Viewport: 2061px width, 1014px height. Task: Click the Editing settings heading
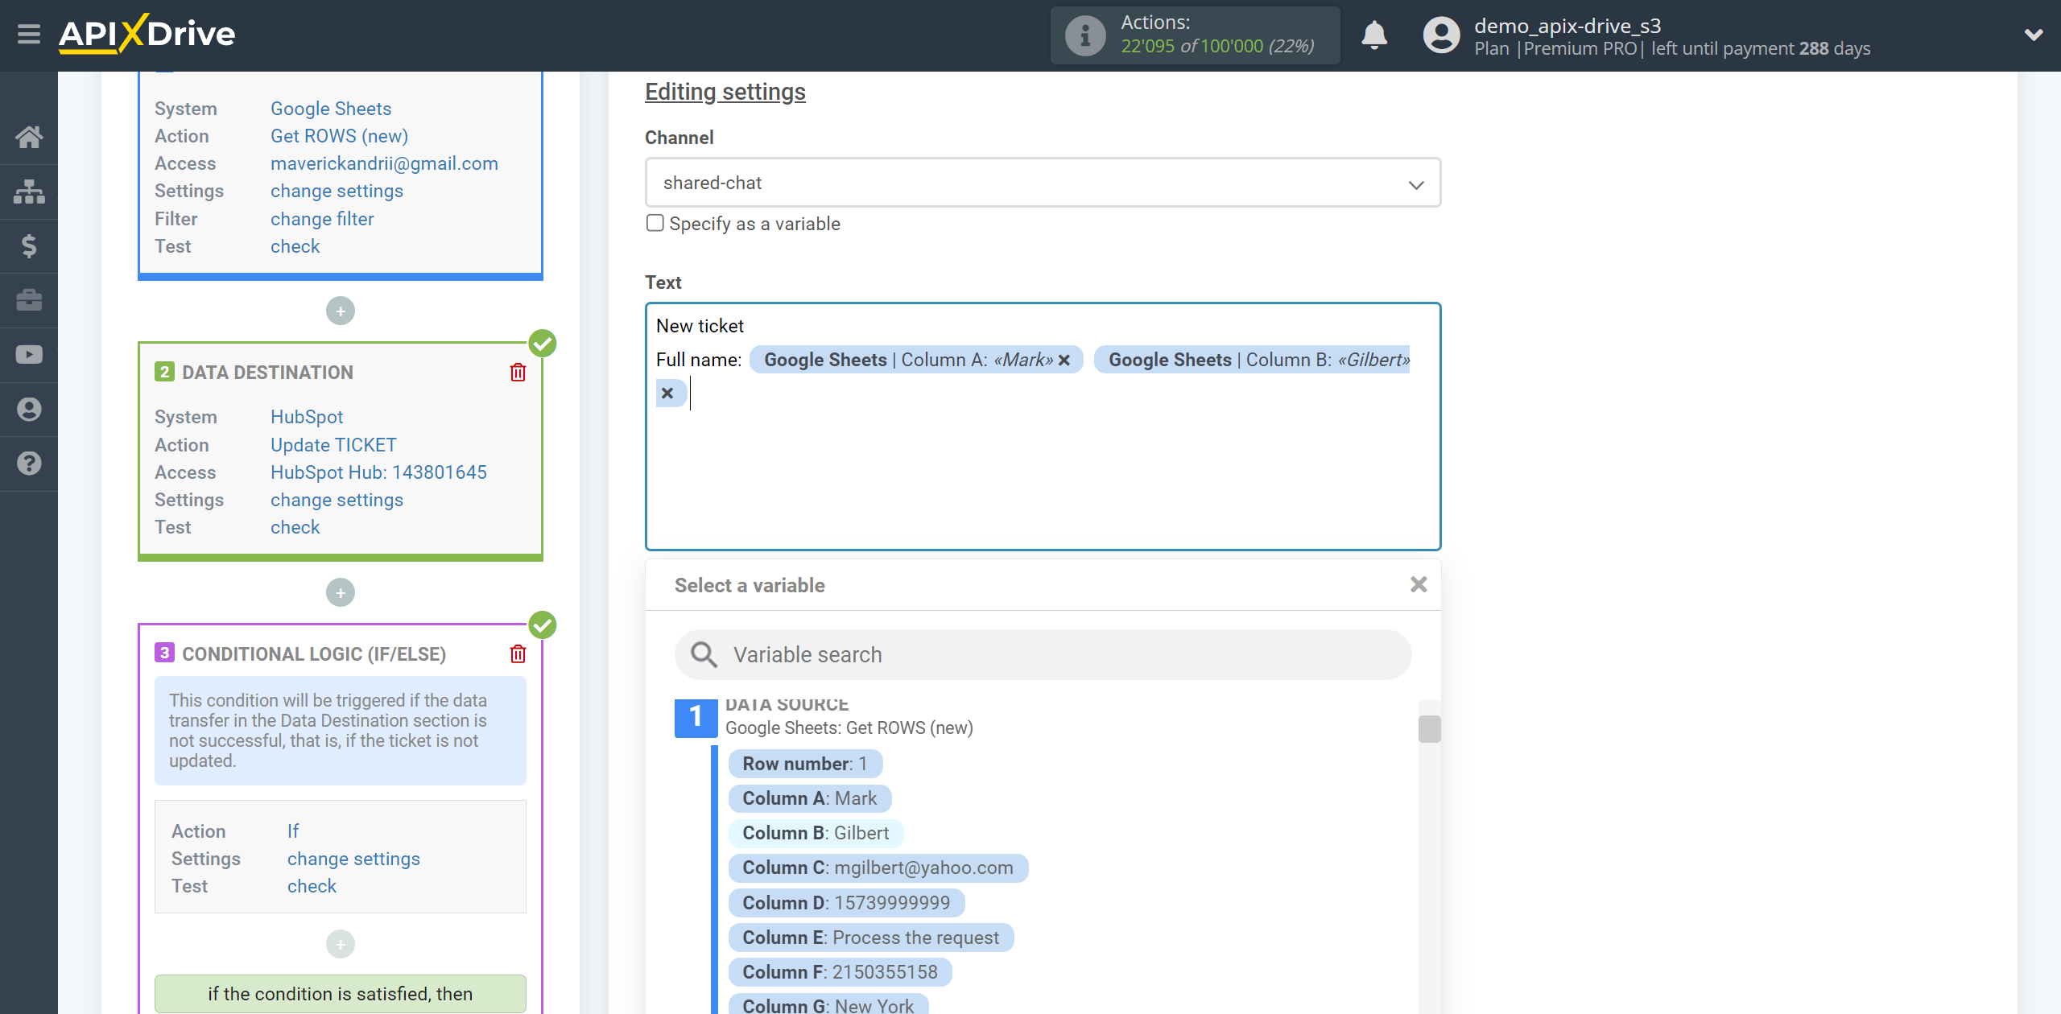click(725, 92)
